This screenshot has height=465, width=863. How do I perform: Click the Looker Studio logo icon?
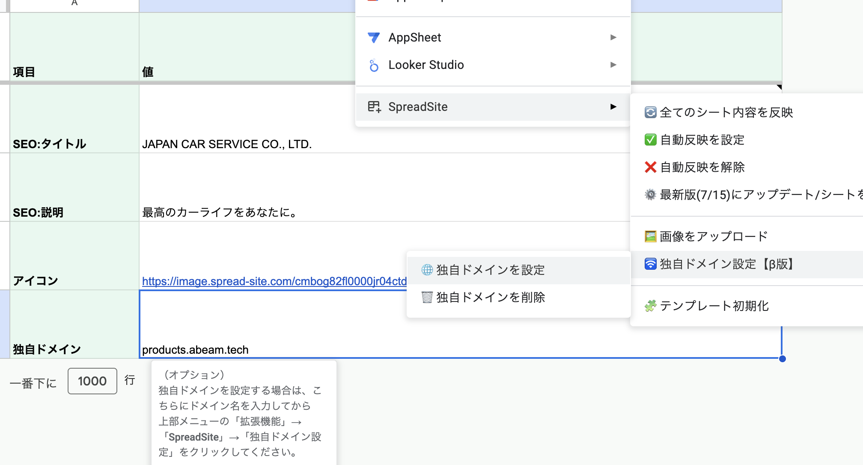[x=374, y=65]
